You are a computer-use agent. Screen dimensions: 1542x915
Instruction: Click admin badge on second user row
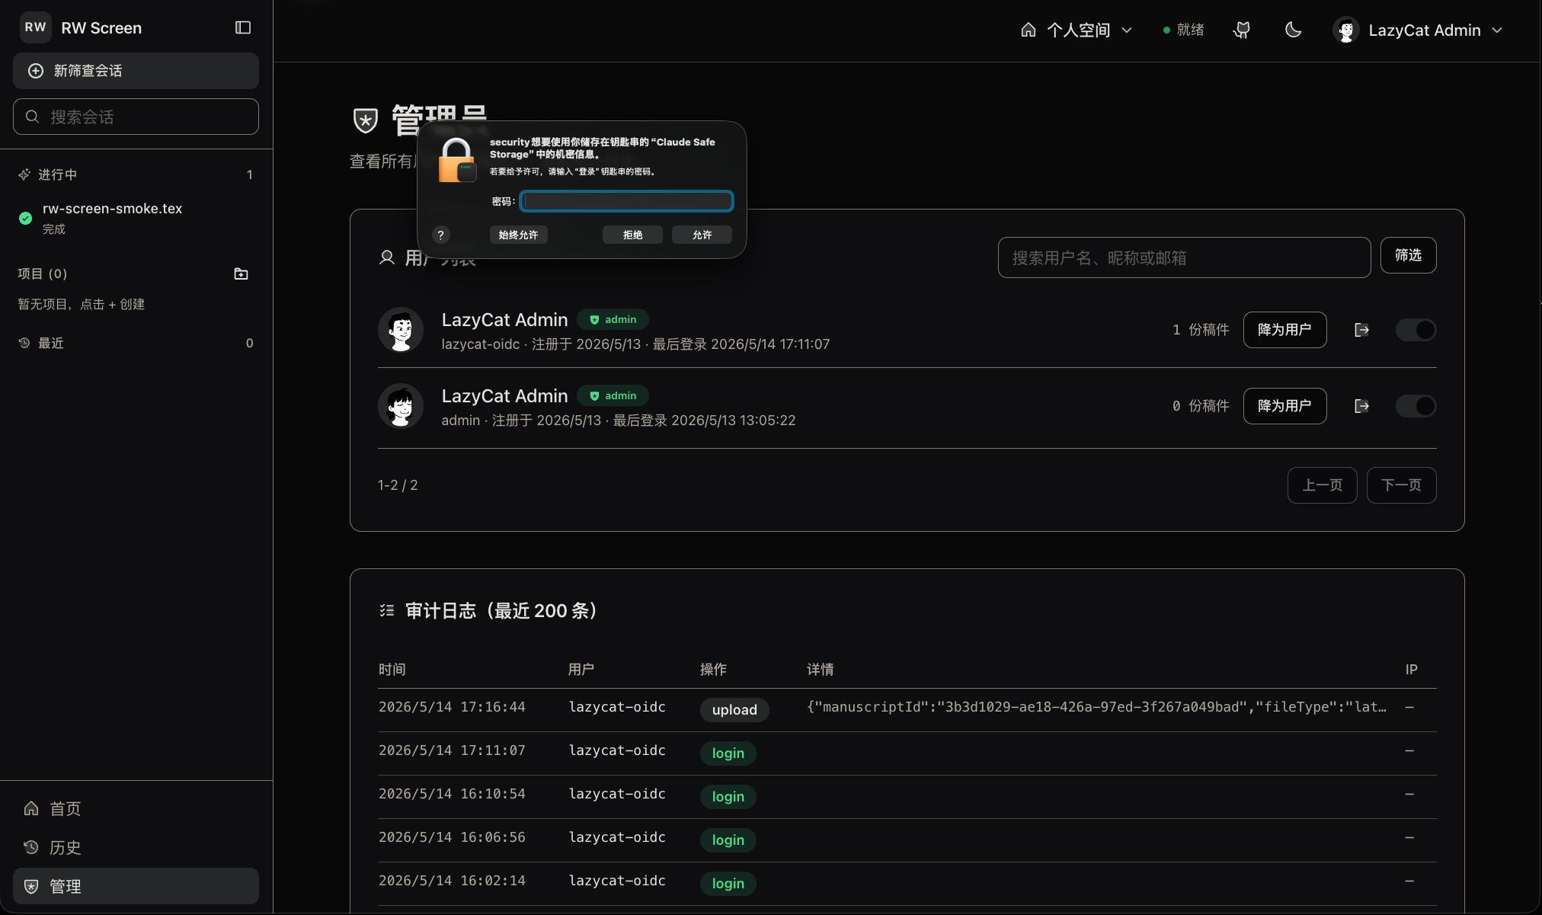point(613,395)
